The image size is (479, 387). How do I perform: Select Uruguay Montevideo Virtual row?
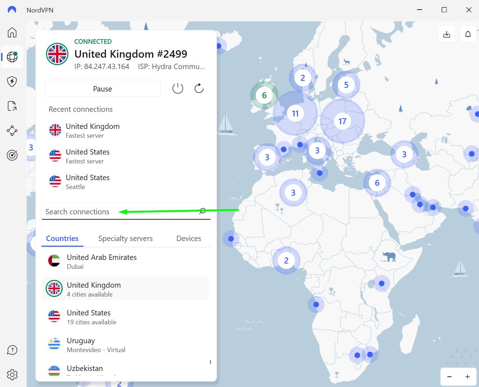125,345
